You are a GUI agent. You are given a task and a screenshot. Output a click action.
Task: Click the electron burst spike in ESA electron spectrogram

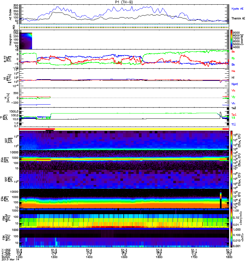click(221, 199)
